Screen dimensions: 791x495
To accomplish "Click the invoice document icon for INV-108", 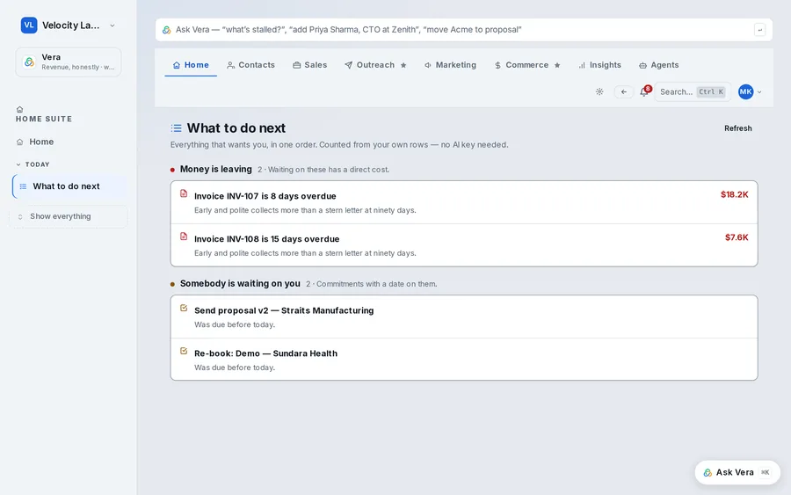I will [184, 237].
